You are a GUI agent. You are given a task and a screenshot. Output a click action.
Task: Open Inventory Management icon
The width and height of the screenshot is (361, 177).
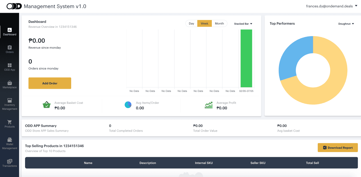pyautogui.click(x=10, y=100)
